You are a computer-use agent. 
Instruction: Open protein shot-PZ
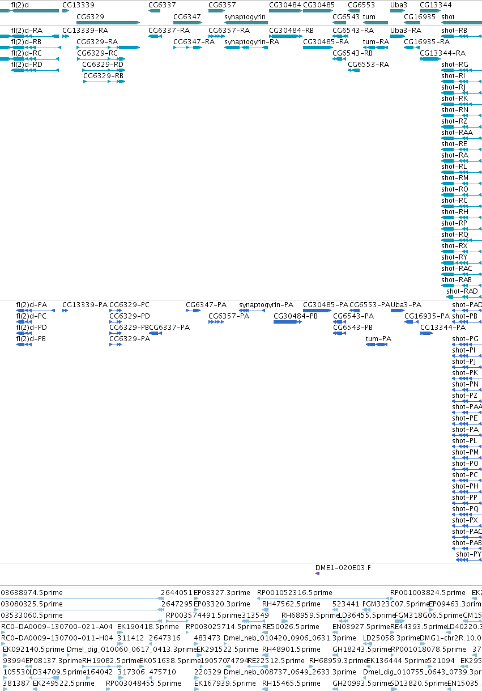465,396
